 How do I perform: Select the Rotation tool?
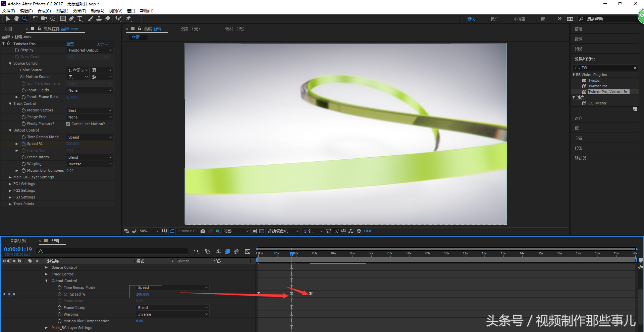pyautogui.click(x=35, y=19)
